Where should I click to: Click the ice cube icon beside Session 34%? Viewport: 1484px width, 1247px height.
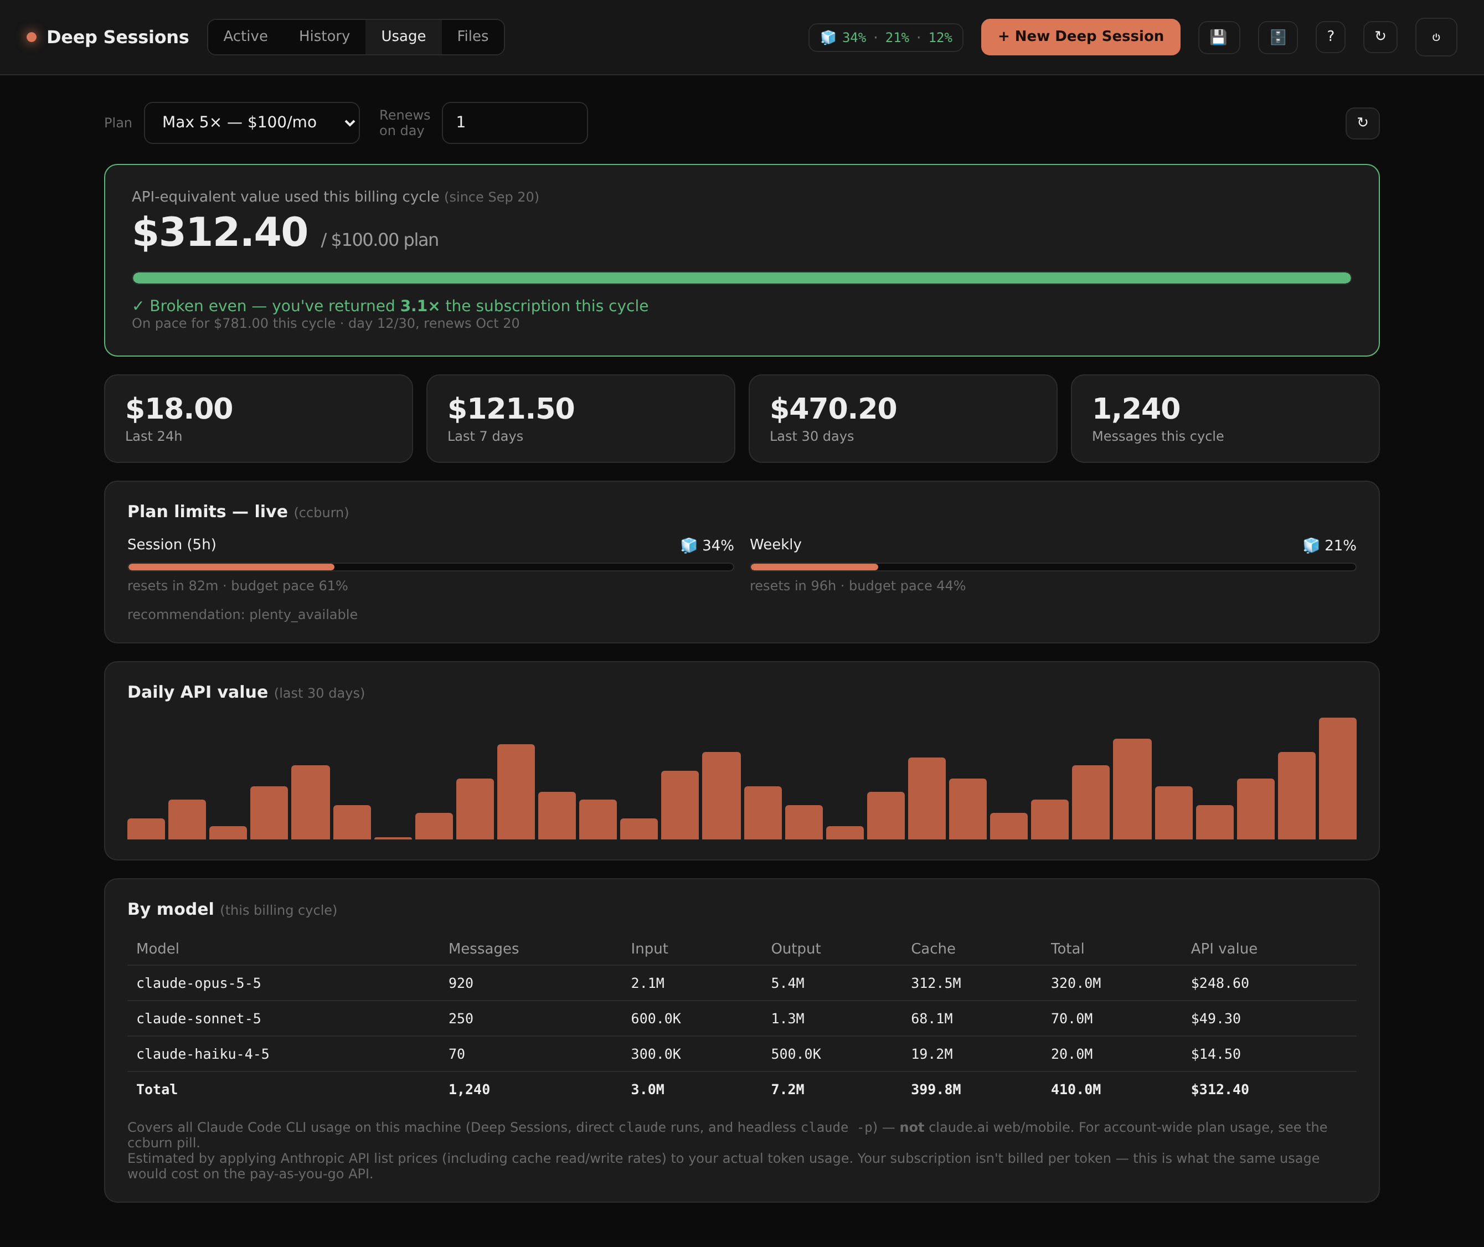pos(688,545)
